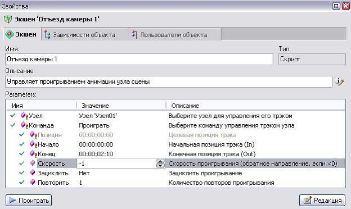351x209 pixels.
Task: Toggle the checkmark for the Команда row
Action: click(x=13, y=125)
